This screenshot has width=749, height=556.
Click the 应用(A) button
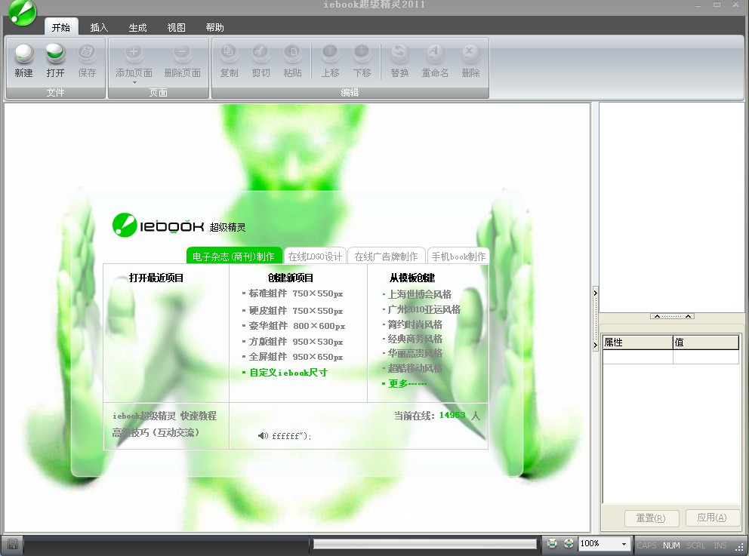(x=712, y=518)
